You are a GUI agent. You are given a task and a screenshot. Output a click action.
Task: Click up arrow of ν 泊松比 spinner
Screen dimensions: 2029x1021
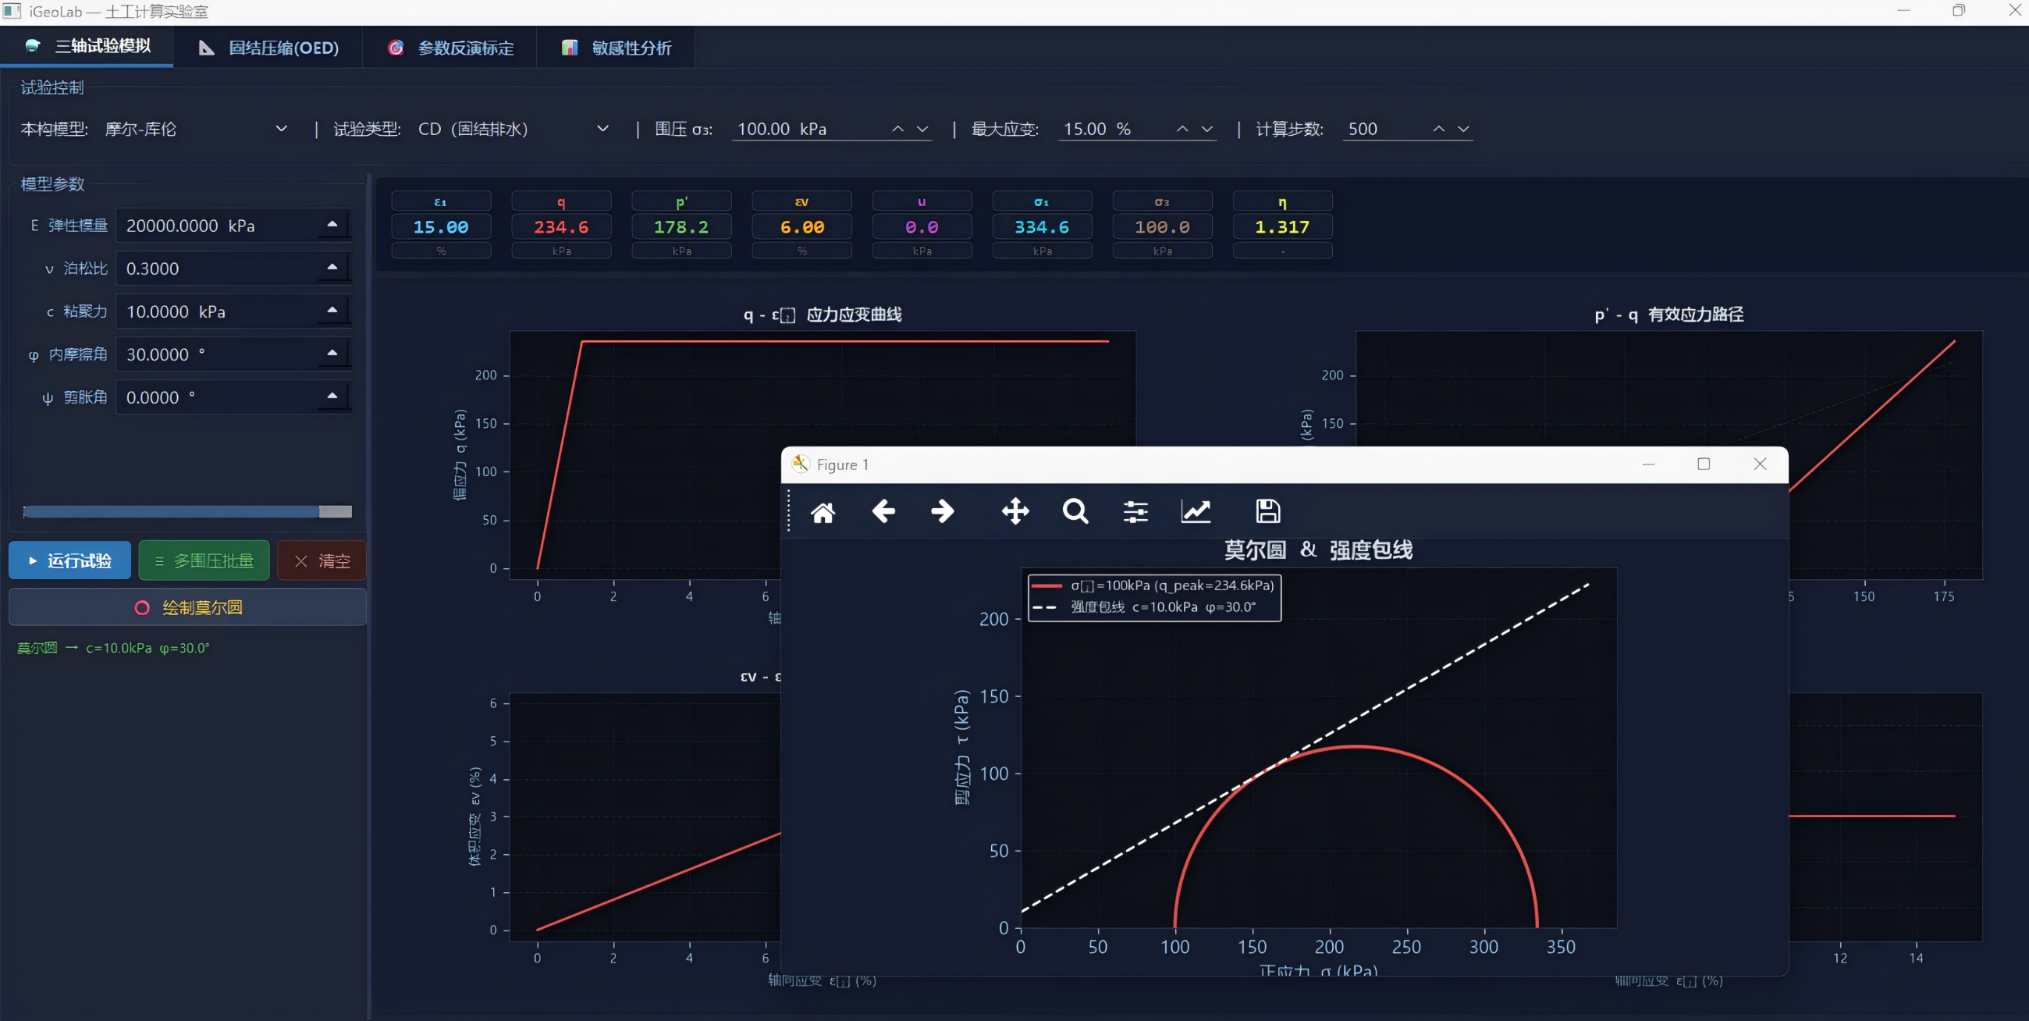click(x=332, y=267)
